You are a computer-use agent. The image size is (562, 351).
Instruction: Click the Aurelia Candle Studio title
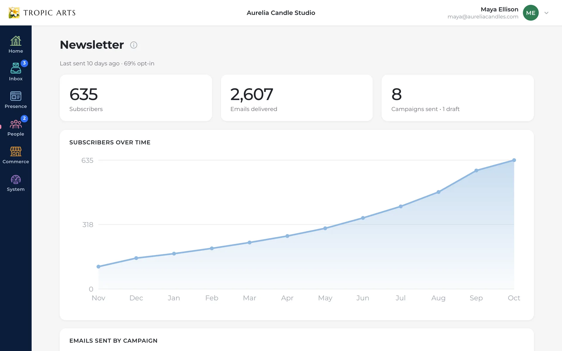pos(281,13)
